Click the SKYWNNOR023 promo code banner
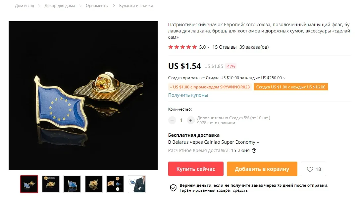Image resolution: width=358 pixels, height=198 pixels. click(210, 87)
